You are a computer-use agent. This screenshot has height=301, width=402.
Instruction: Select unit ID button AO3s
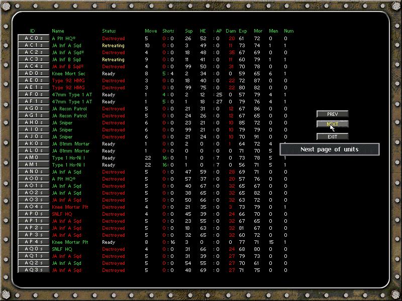click(34, 200)
